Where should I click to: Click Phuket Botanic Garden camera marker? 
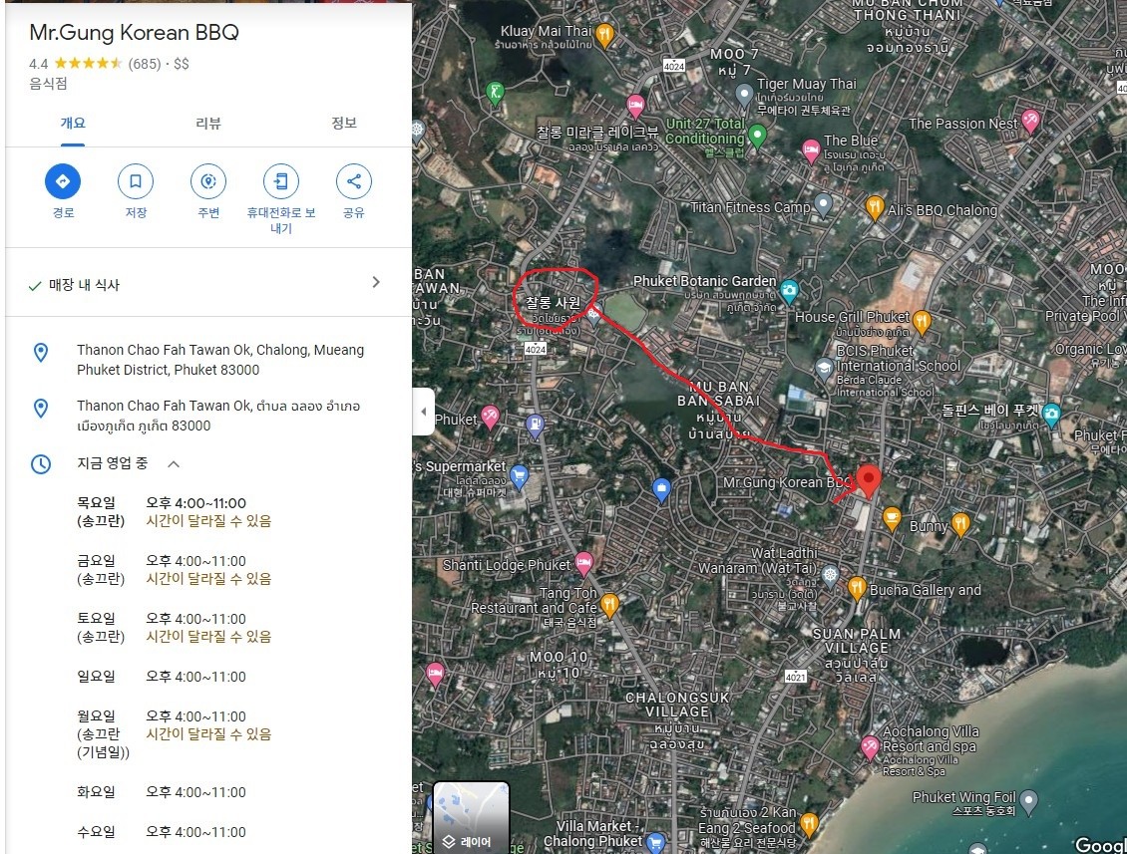(789, 292)
